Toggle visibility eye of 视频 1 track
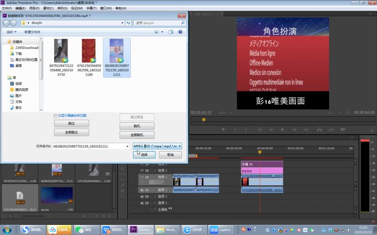Image resolution: width=377 pixels, height=235 pixels. click(x=142, y=177)
